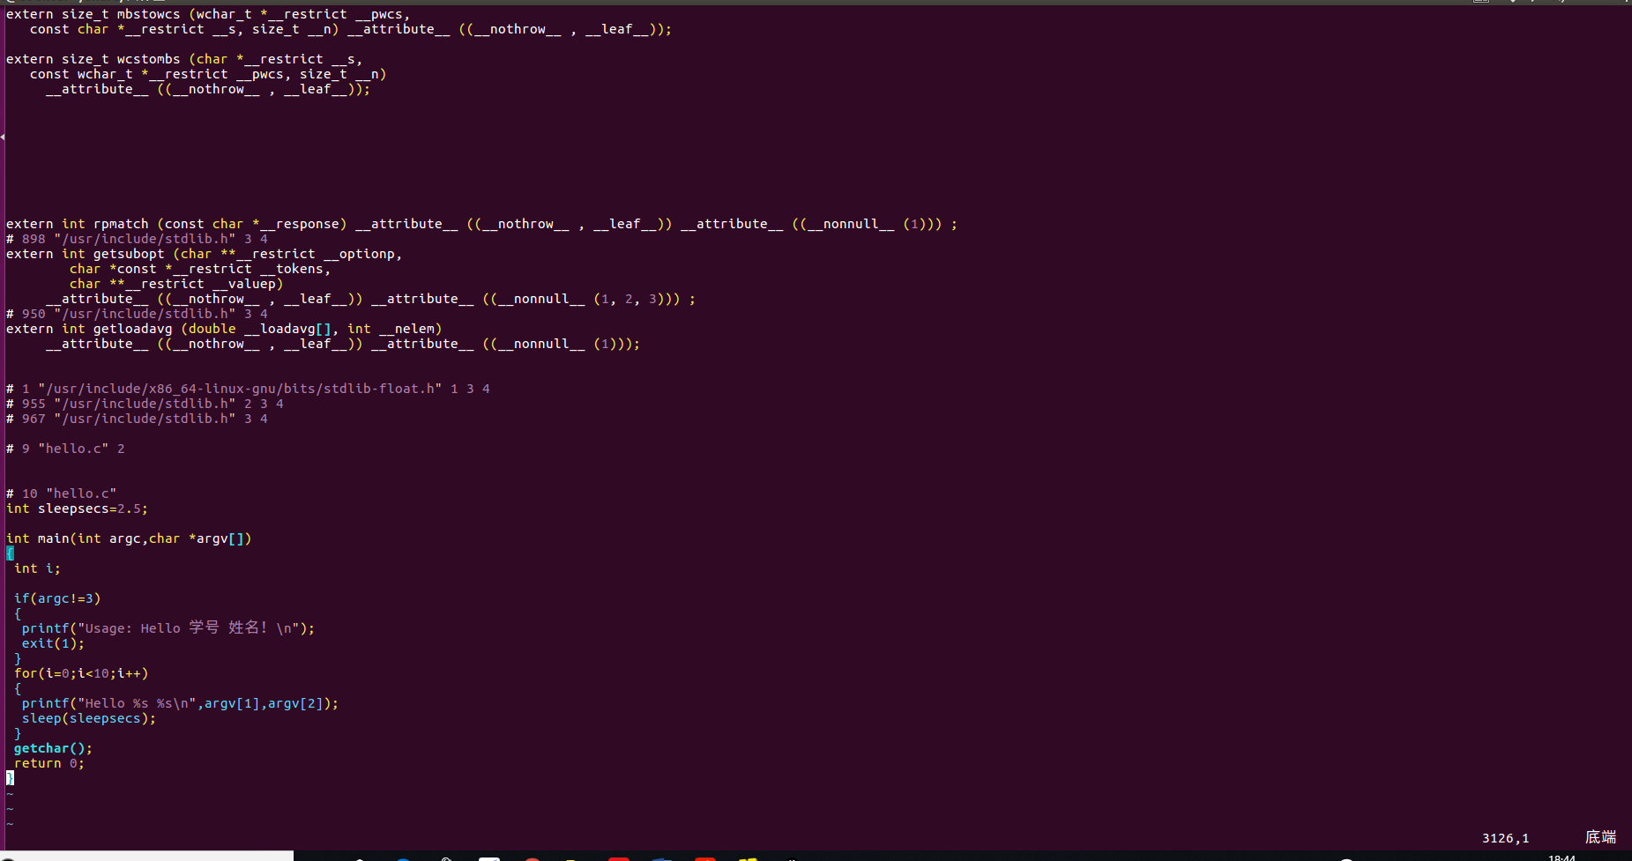1632x861 pixels.
Task: Click "__nonnull__ (1)));" after getloadavg
Action: (569, 344)
